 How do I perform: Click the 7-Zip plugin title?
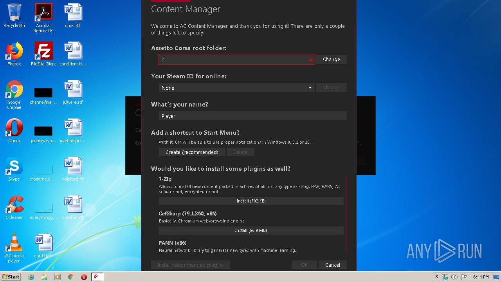165,179
